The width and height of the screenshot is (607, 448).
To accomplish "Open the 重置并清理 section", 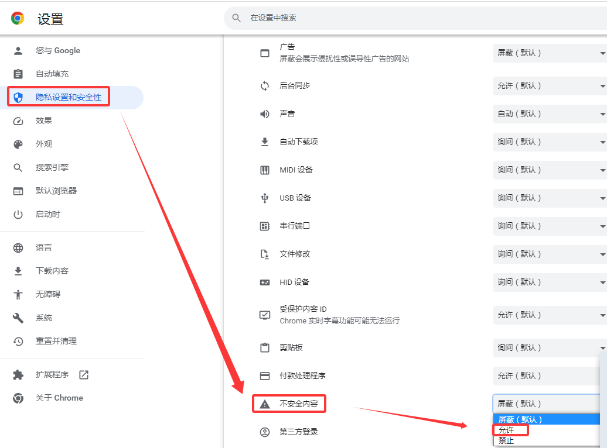I will (56, 341).
